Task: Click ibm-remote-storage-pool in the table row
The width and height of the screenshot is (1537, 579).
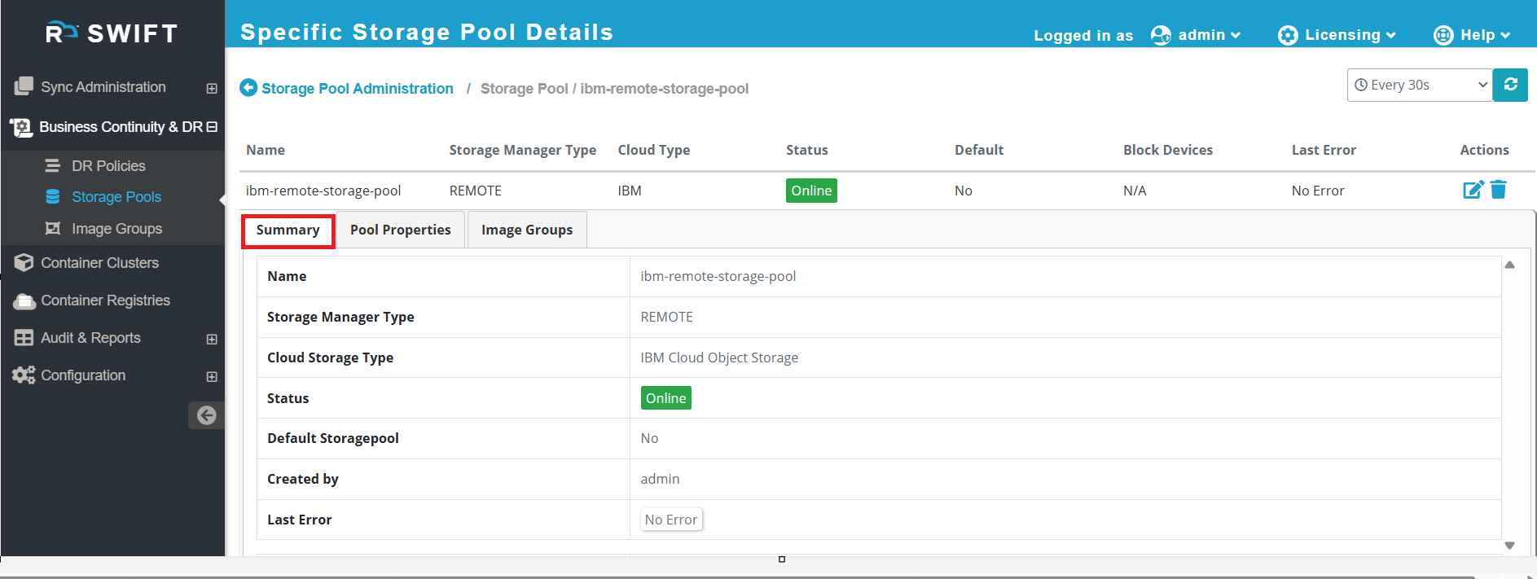Action: click(x=323, y=191)
